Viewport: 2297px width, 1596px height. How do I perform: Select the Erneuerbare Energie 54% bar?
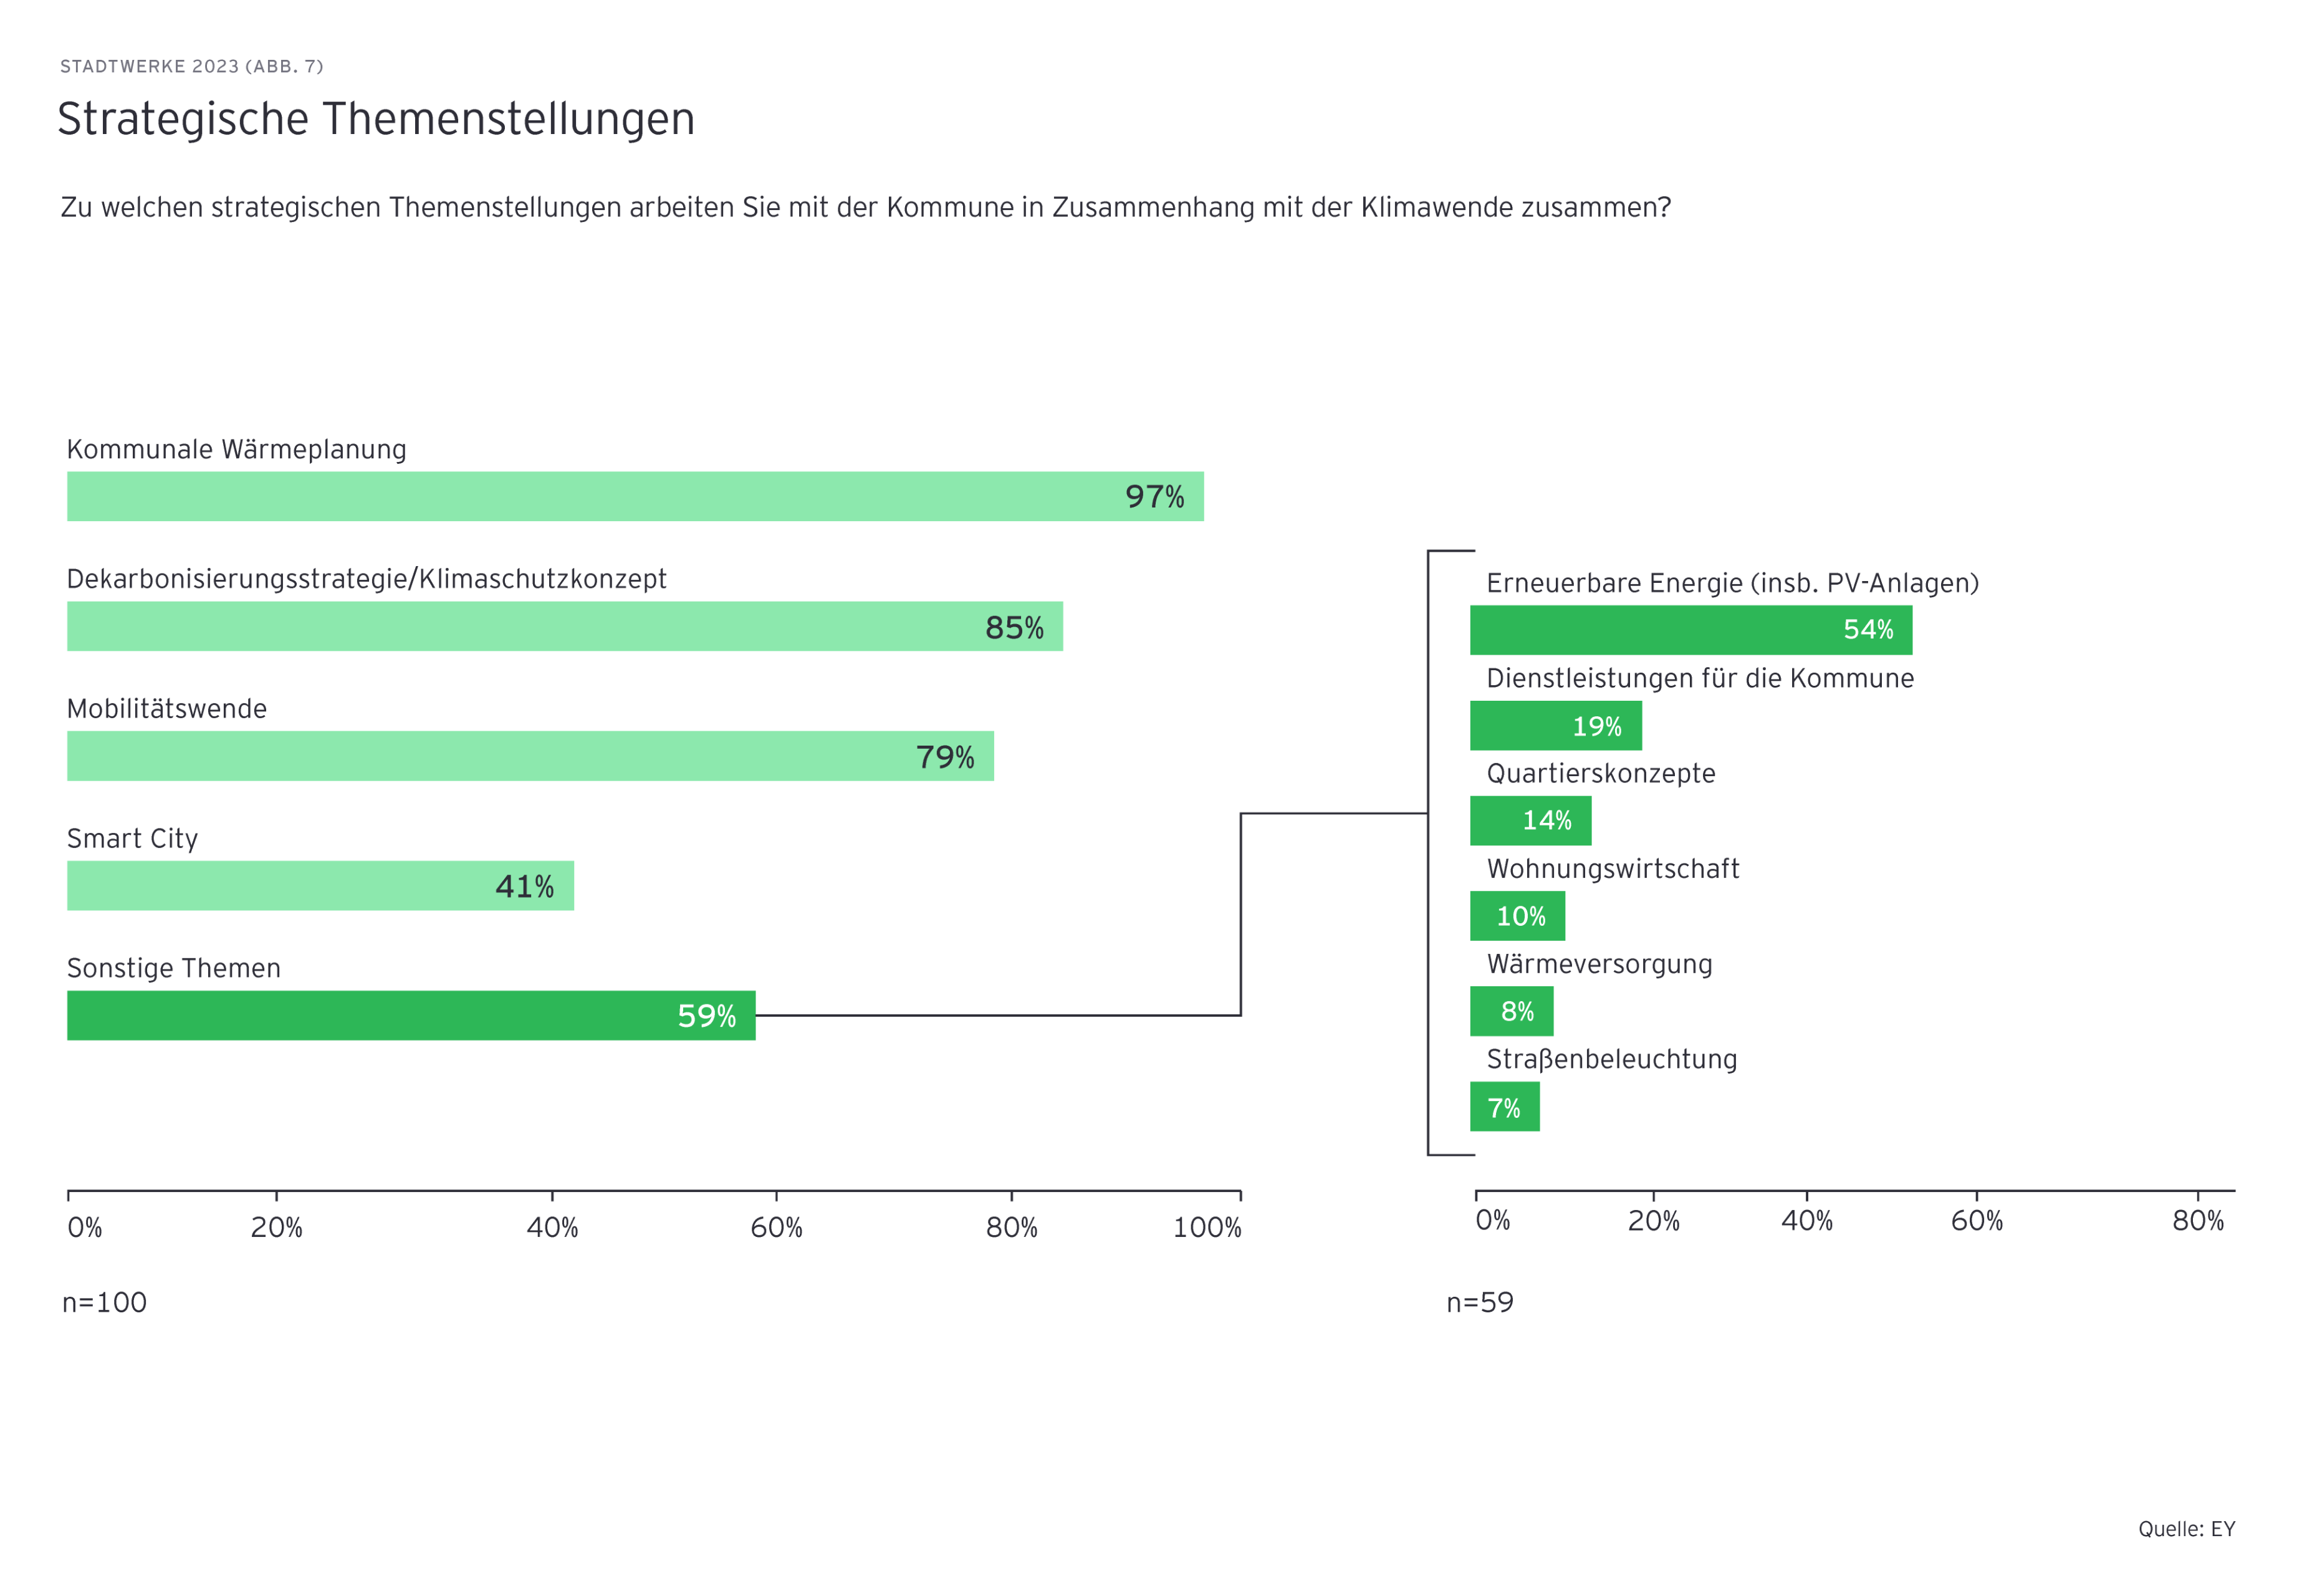[x=1690, y=630]
